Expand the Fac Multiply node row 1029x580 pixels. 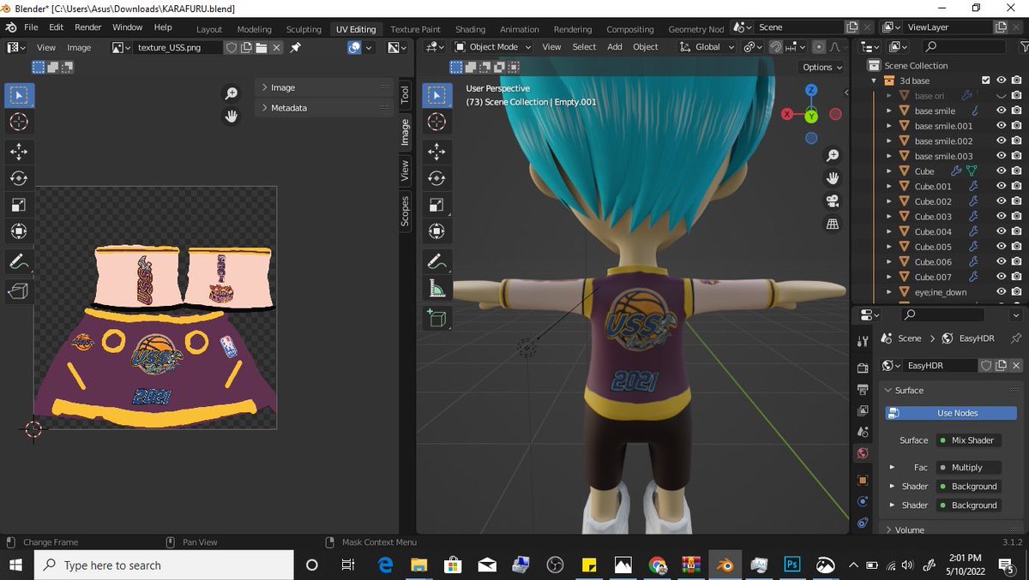point(892,468)
